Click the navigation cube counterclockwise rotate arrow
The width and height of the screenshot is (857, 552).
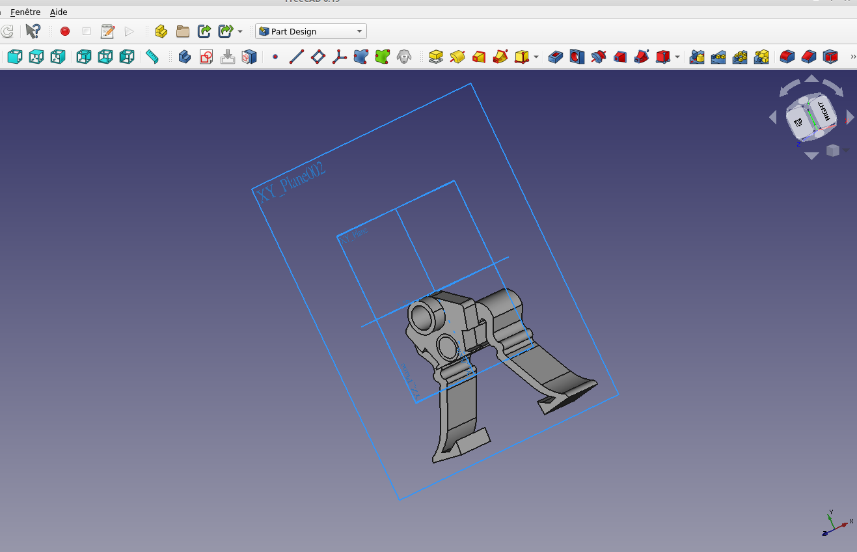tap(790, 87)
